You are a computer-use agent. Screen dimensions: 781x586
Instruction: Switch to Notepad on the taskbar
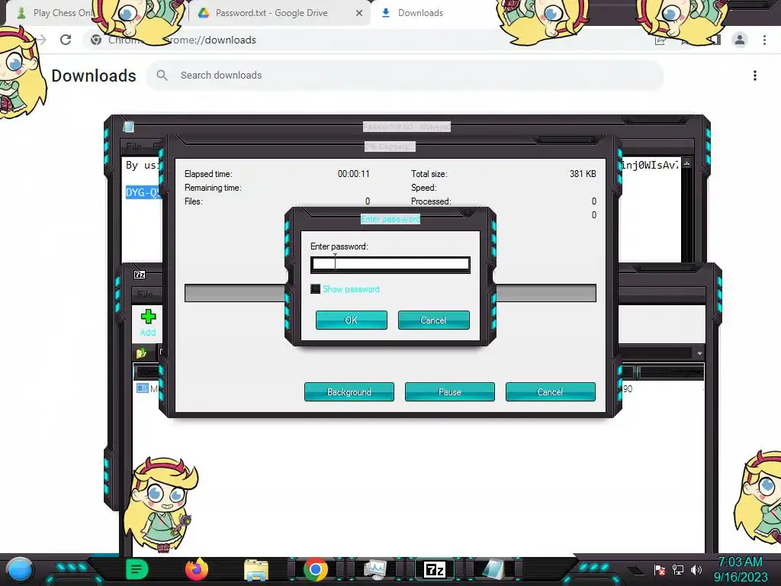[x=493, y=569]
